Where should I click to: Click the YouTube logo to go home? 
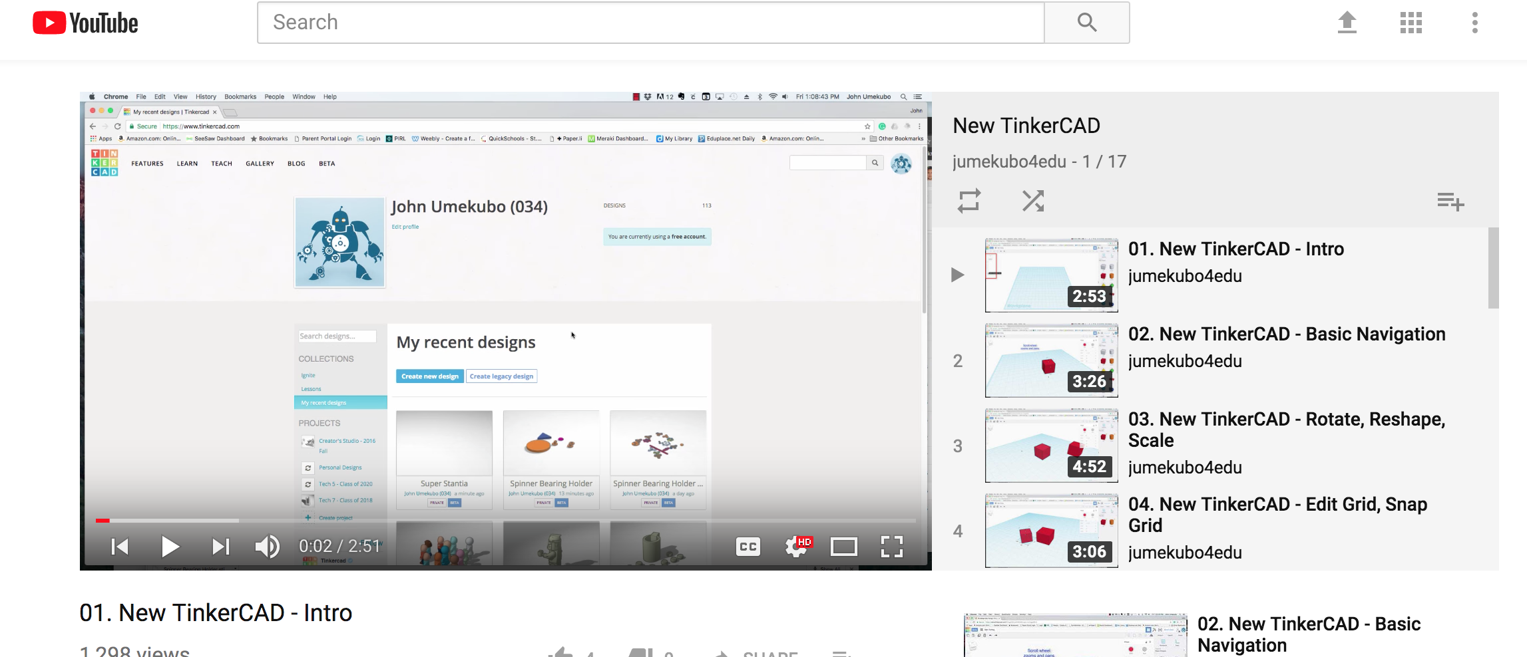click(85, 22)
